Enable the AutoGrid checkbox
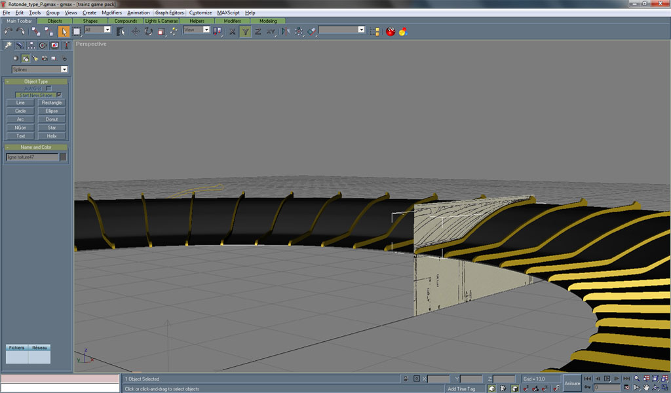The width and height of the screenshot is (671, 393). coord(48,88)
